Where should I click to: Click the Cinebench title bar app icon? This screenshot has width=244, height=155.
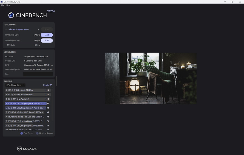click(x=2, y=2)
